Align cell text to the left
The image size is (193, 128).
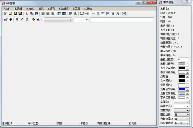point(43,14)
